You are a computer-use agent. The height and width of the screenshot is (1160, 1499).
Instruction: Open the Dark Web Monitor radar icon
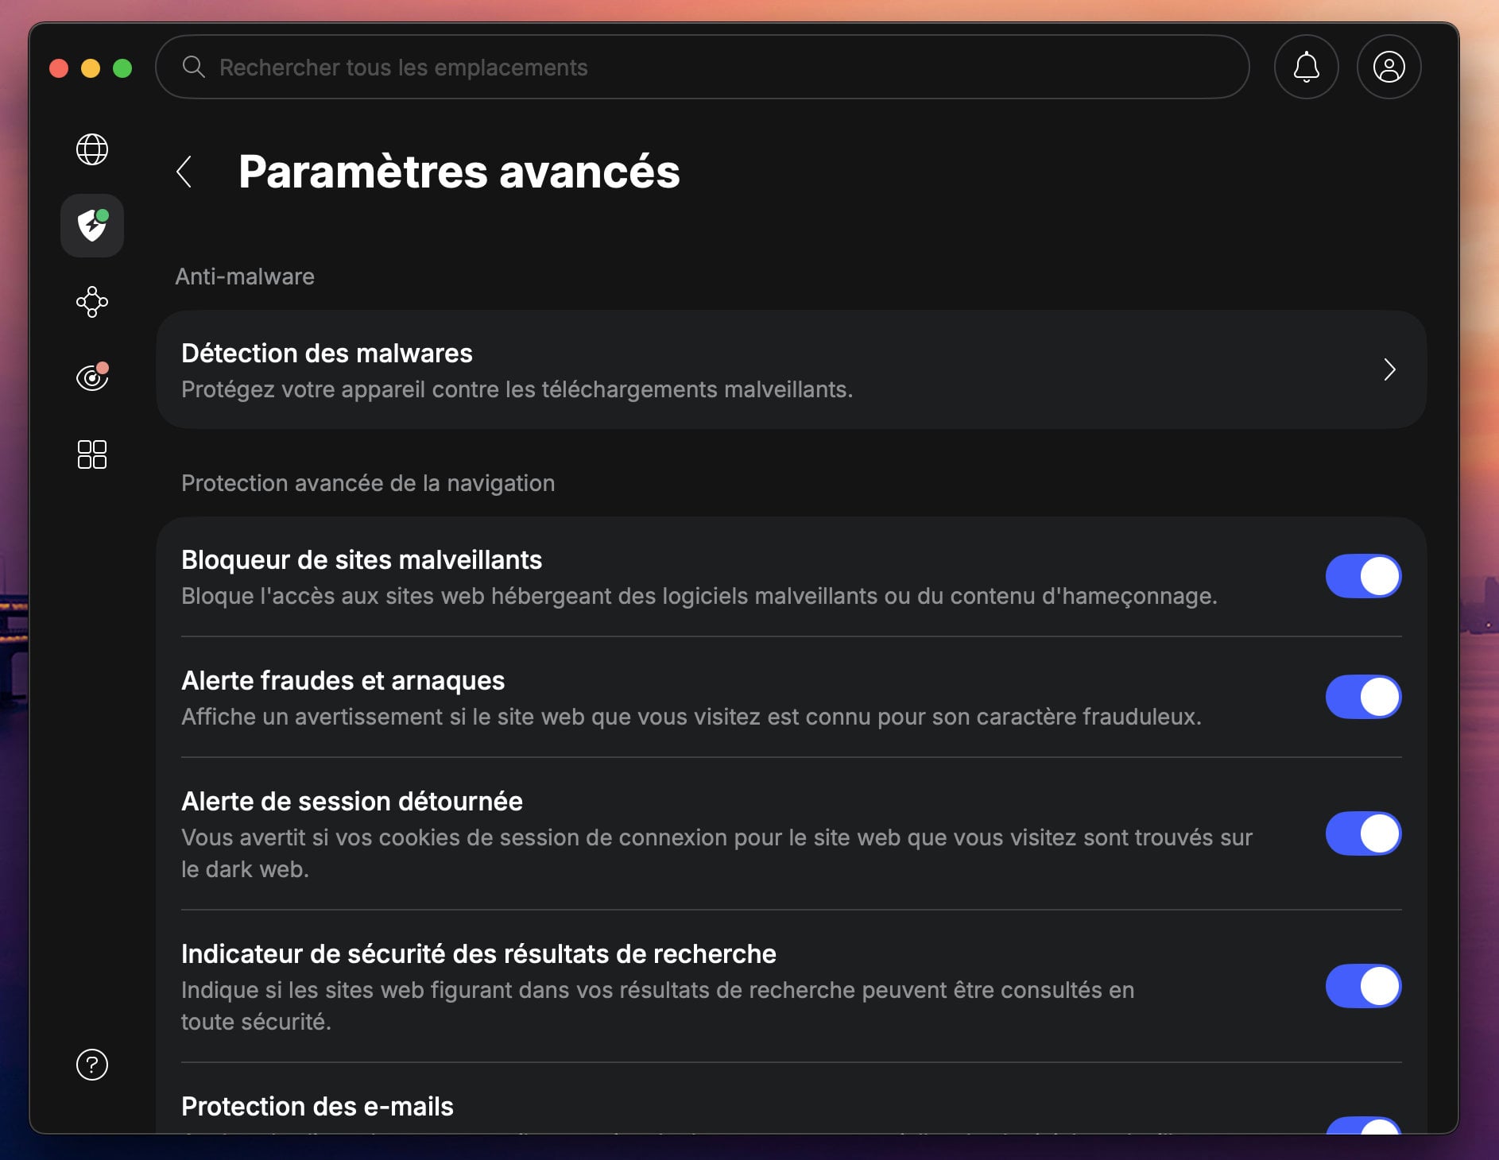click(92, 377)
